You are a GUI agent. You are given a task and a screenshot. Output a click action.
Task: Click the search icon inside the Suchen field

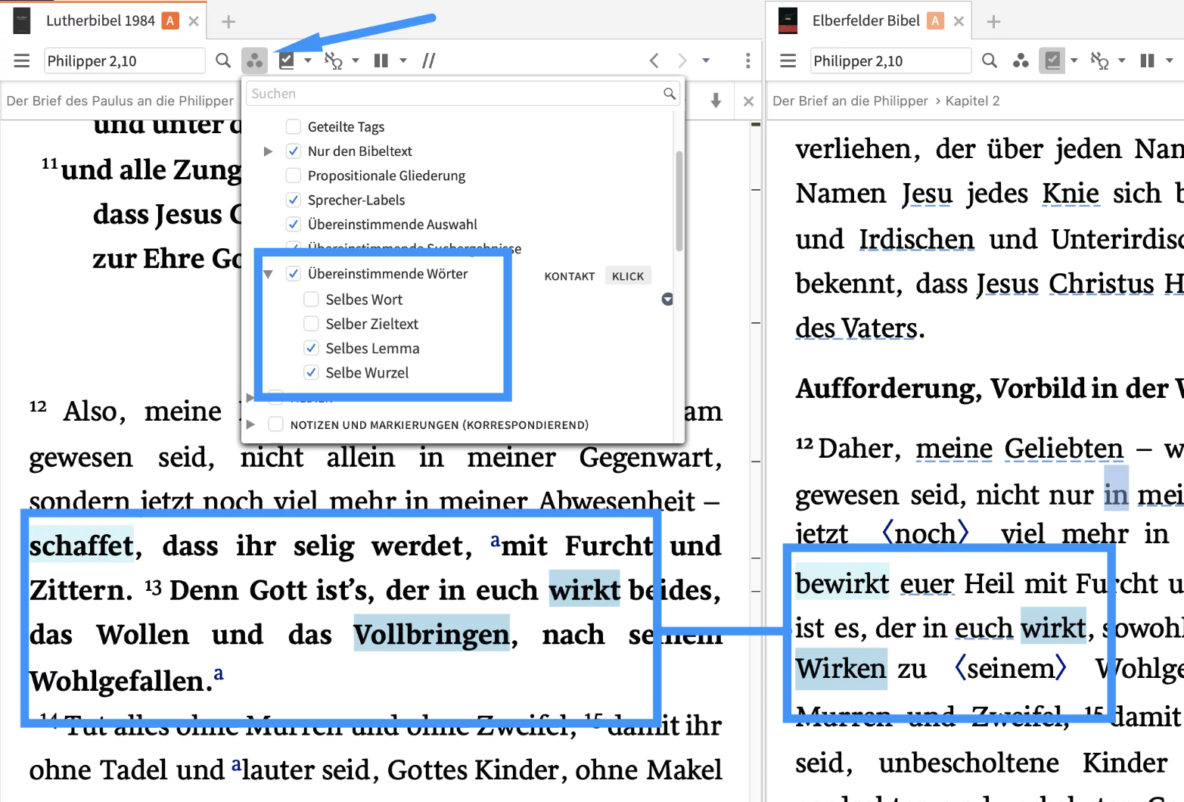[670, 94]
